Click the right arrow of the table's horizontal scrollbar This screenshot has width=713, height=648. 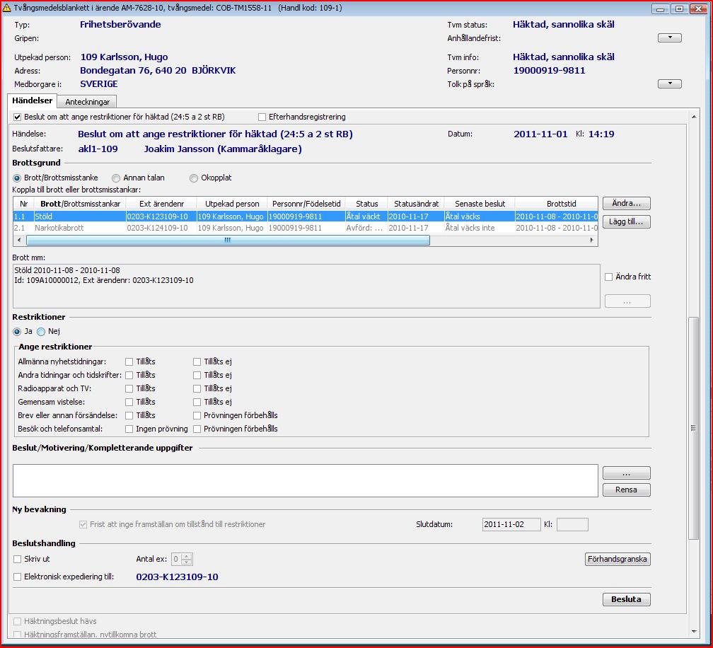(591, 240)
